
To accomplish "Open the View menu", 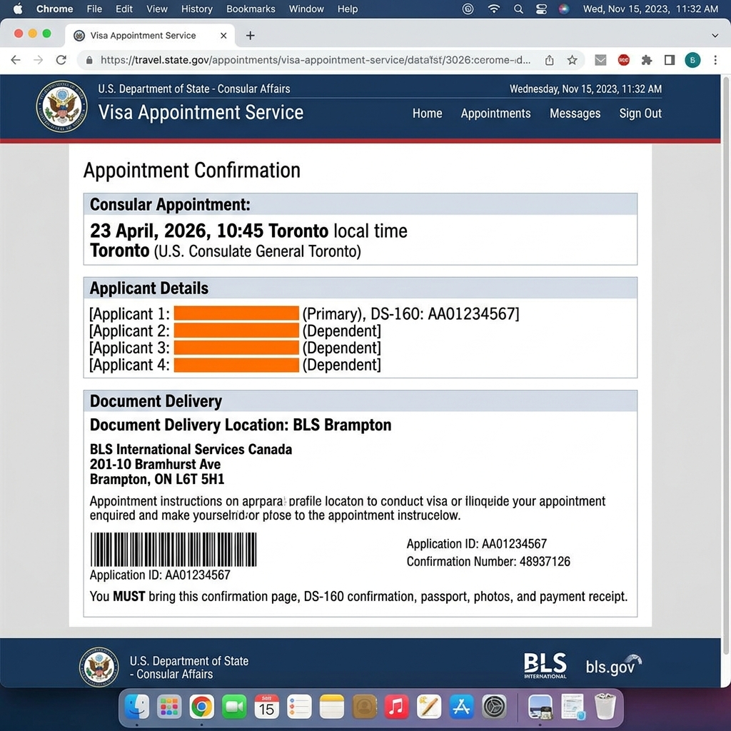I will point(156,9).
